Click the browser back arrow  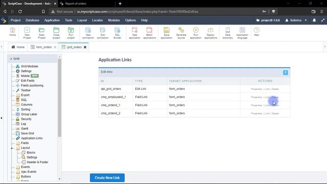coord(5,11)
